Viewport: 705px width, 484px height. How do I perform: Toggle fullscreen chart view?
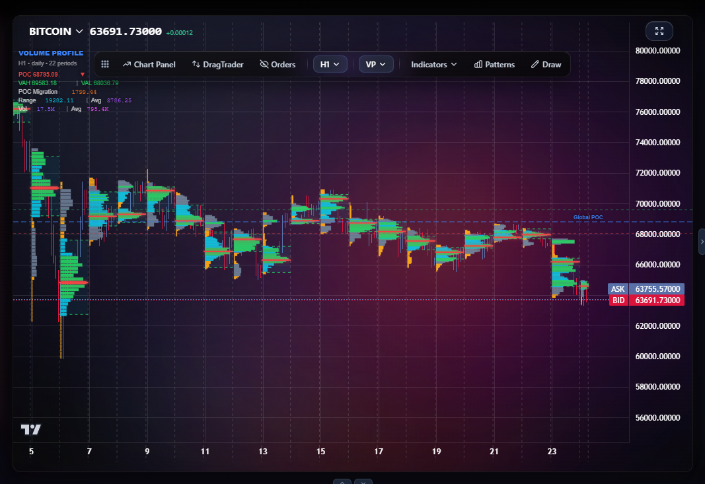(659, 31)
